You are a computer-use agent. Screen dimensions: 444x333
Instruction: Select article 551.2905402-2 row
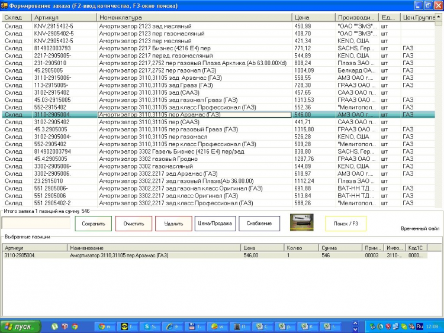pyautogui.click(x=218, y=203)
